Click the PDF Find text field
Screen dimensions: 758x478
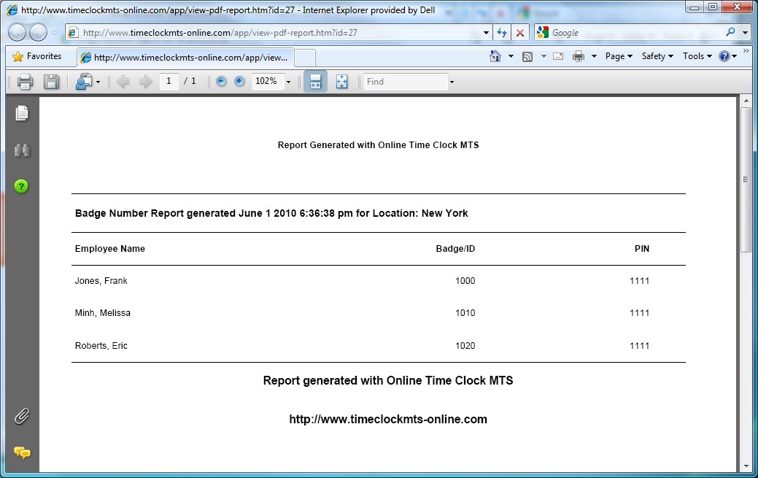click(406, 81)
